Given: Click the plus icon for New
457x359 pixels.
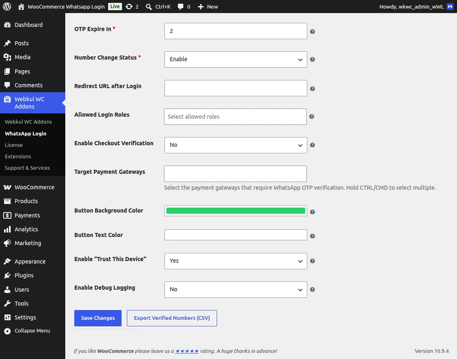Looking at the screenshot, I should [x=200, y=7].
